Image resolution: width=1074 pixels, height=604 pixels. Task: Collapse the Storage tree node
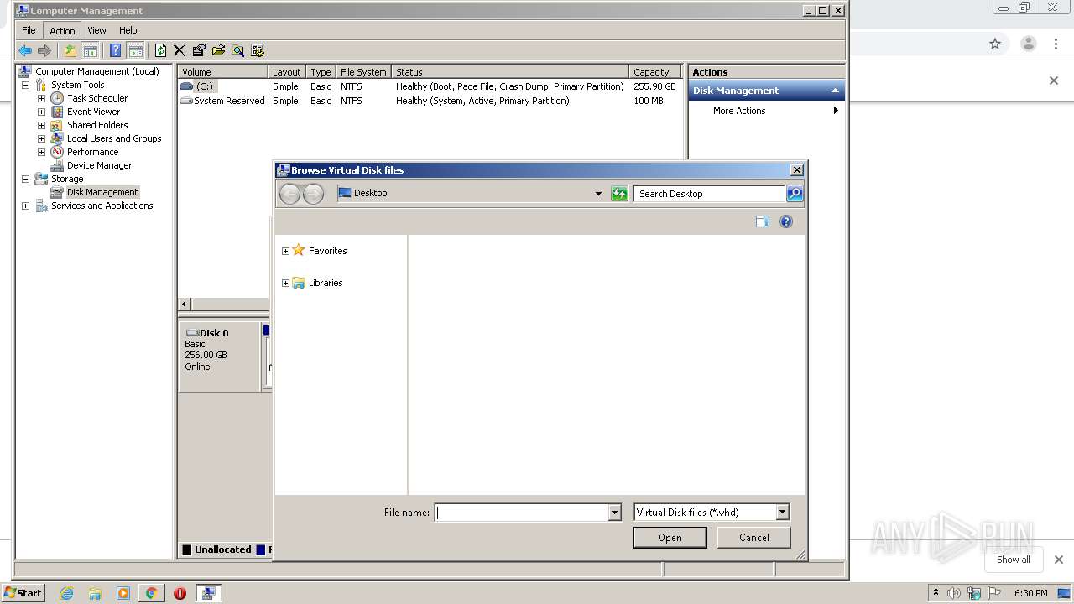click(x=25, y=179)
